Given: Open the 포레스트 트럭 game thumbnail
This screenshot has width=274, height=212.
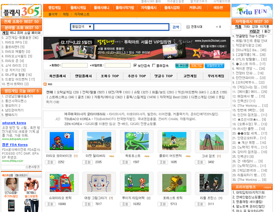Looking at the screenshot, I should (174, 183).
